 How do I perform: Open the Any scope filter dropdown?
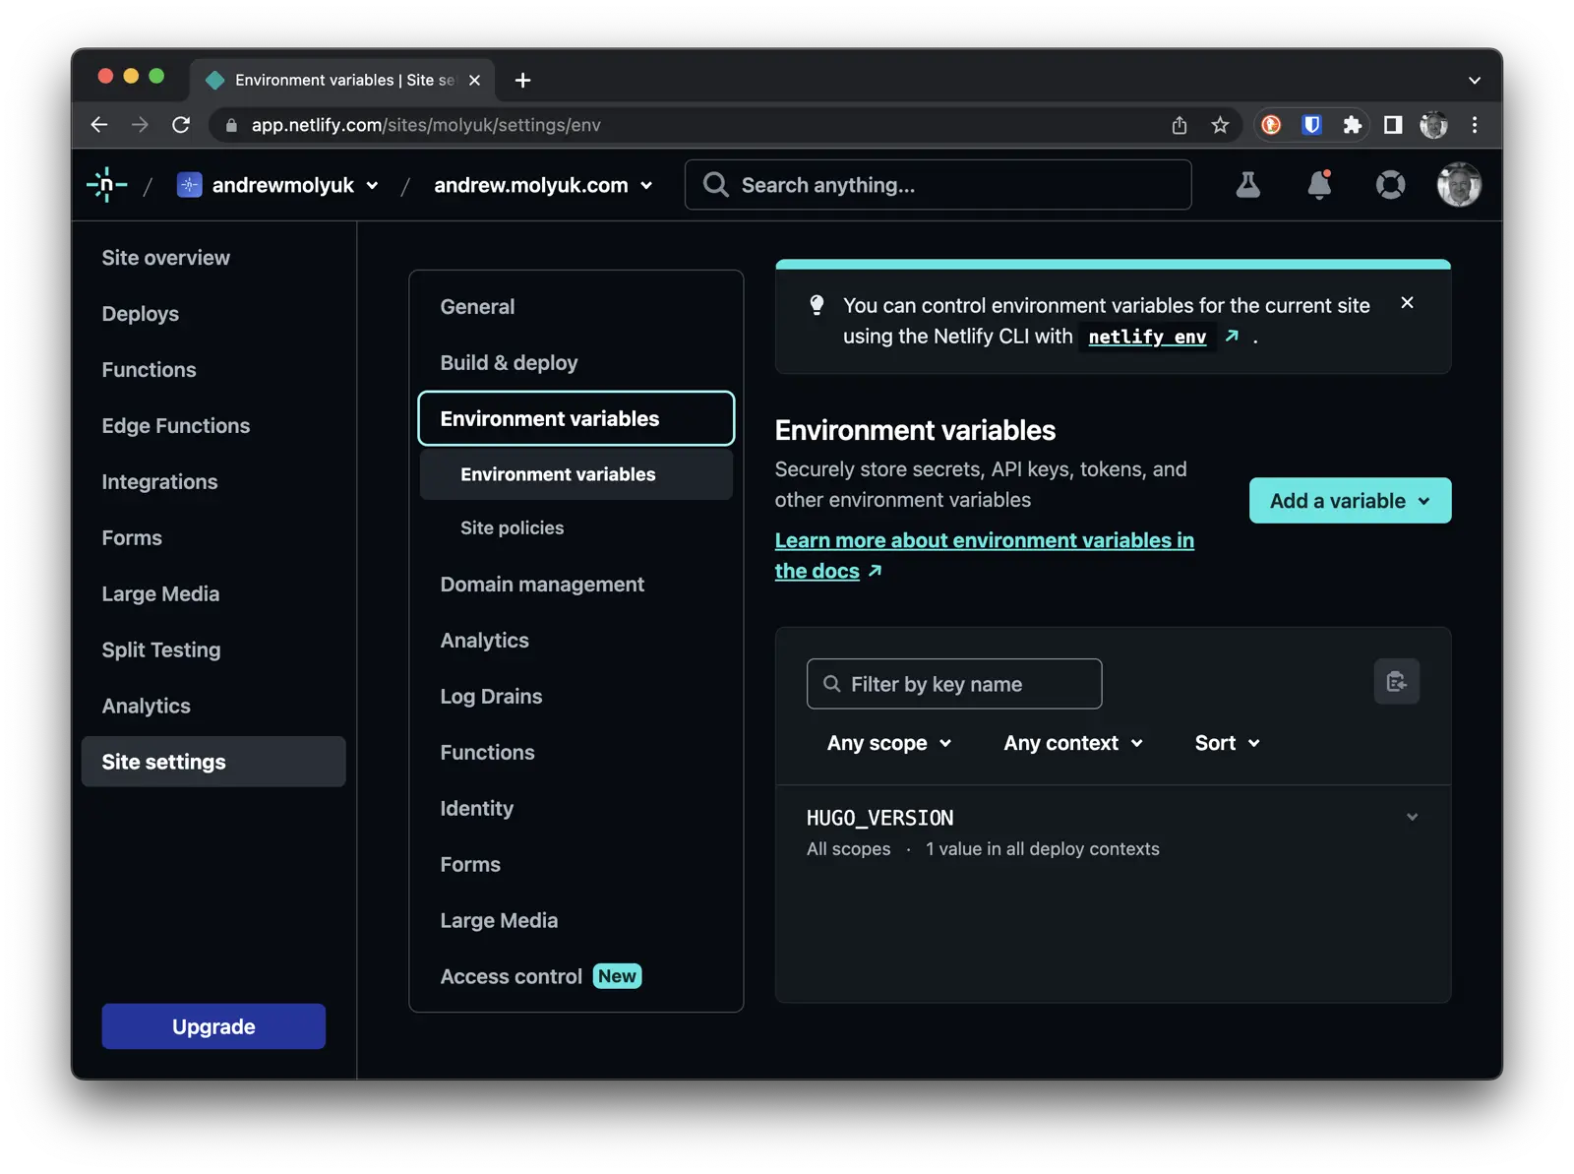889,743
